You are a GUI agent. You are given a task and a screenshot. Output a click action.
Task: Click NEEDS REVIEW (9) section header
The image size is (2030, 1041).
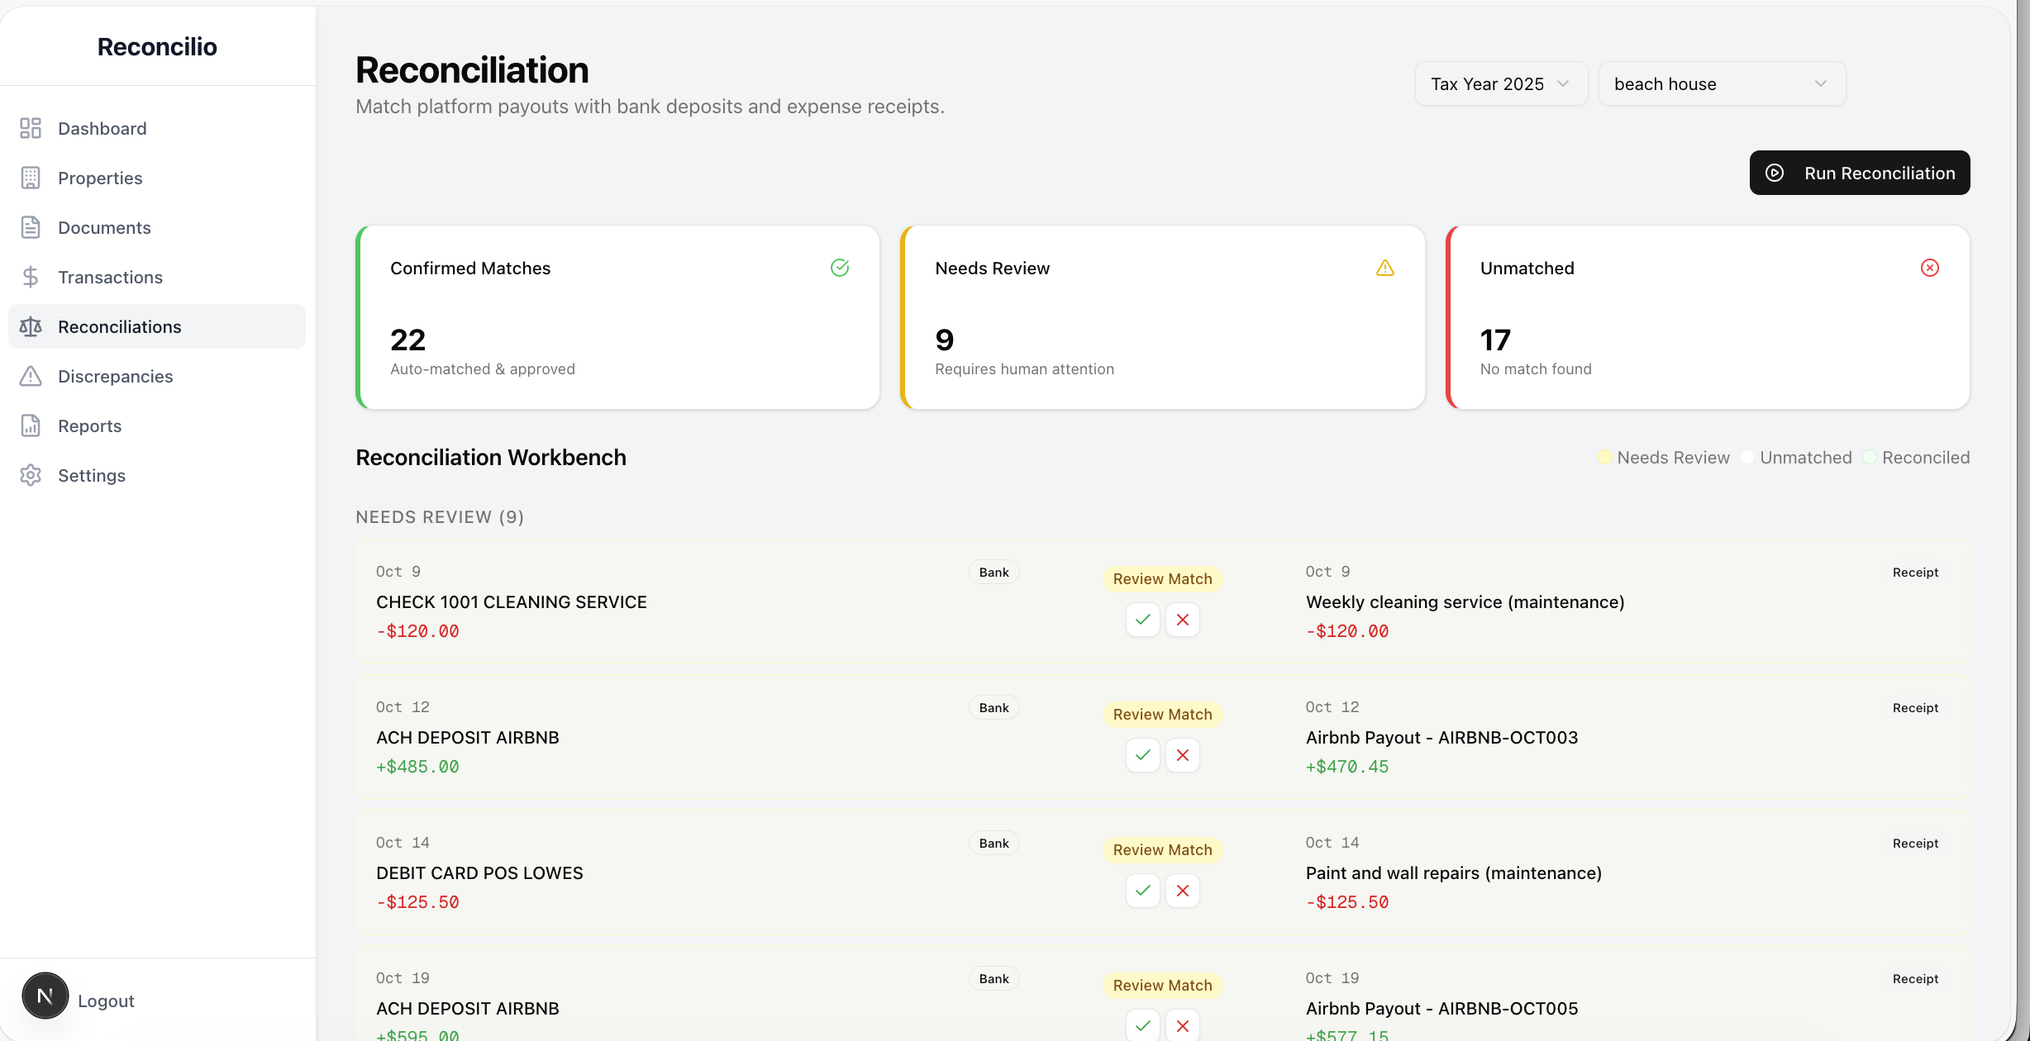440,516
